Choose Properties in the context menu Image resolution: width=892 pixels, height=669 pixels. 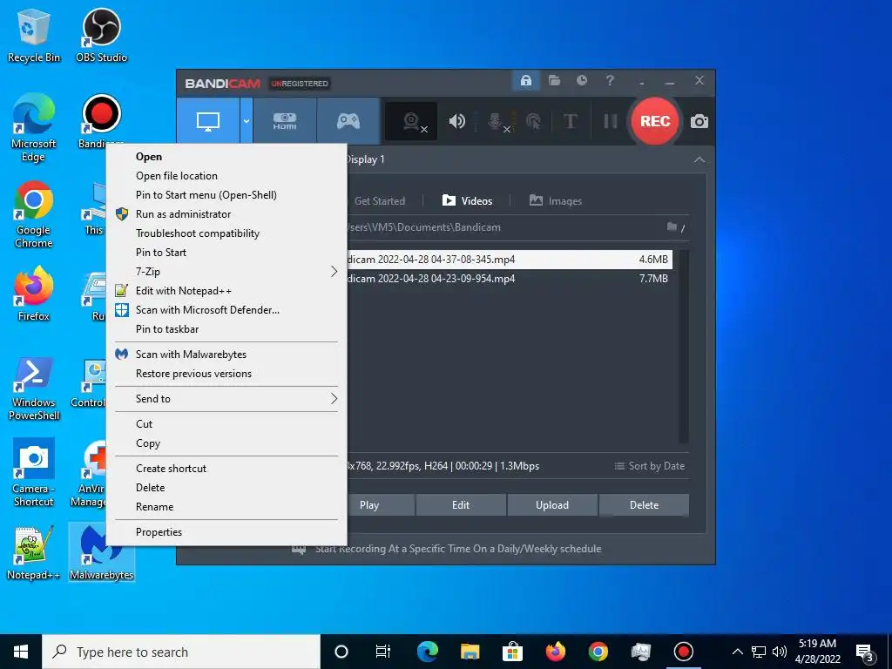click(x=226, y=532)
